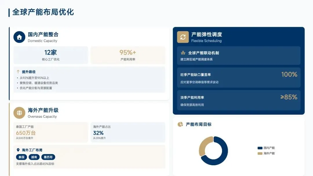Select the 墨西哥 tag
This screenshot has width=313, height=176.
[x=48, y=157]
